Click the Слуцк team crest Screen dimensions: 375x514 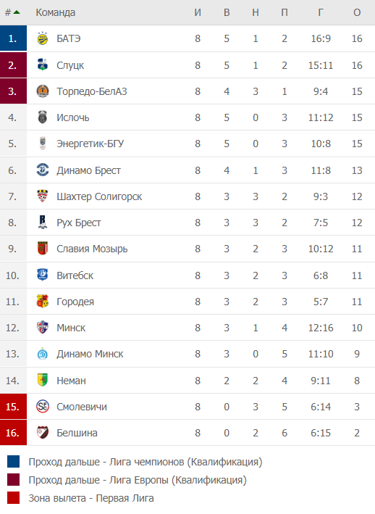tap(43, 65)
